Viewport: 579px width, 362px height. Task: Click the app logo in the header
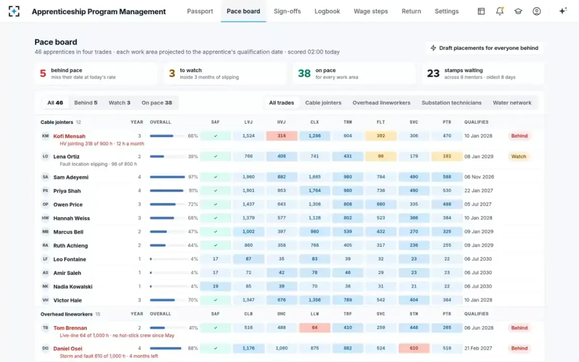(14, 11)
